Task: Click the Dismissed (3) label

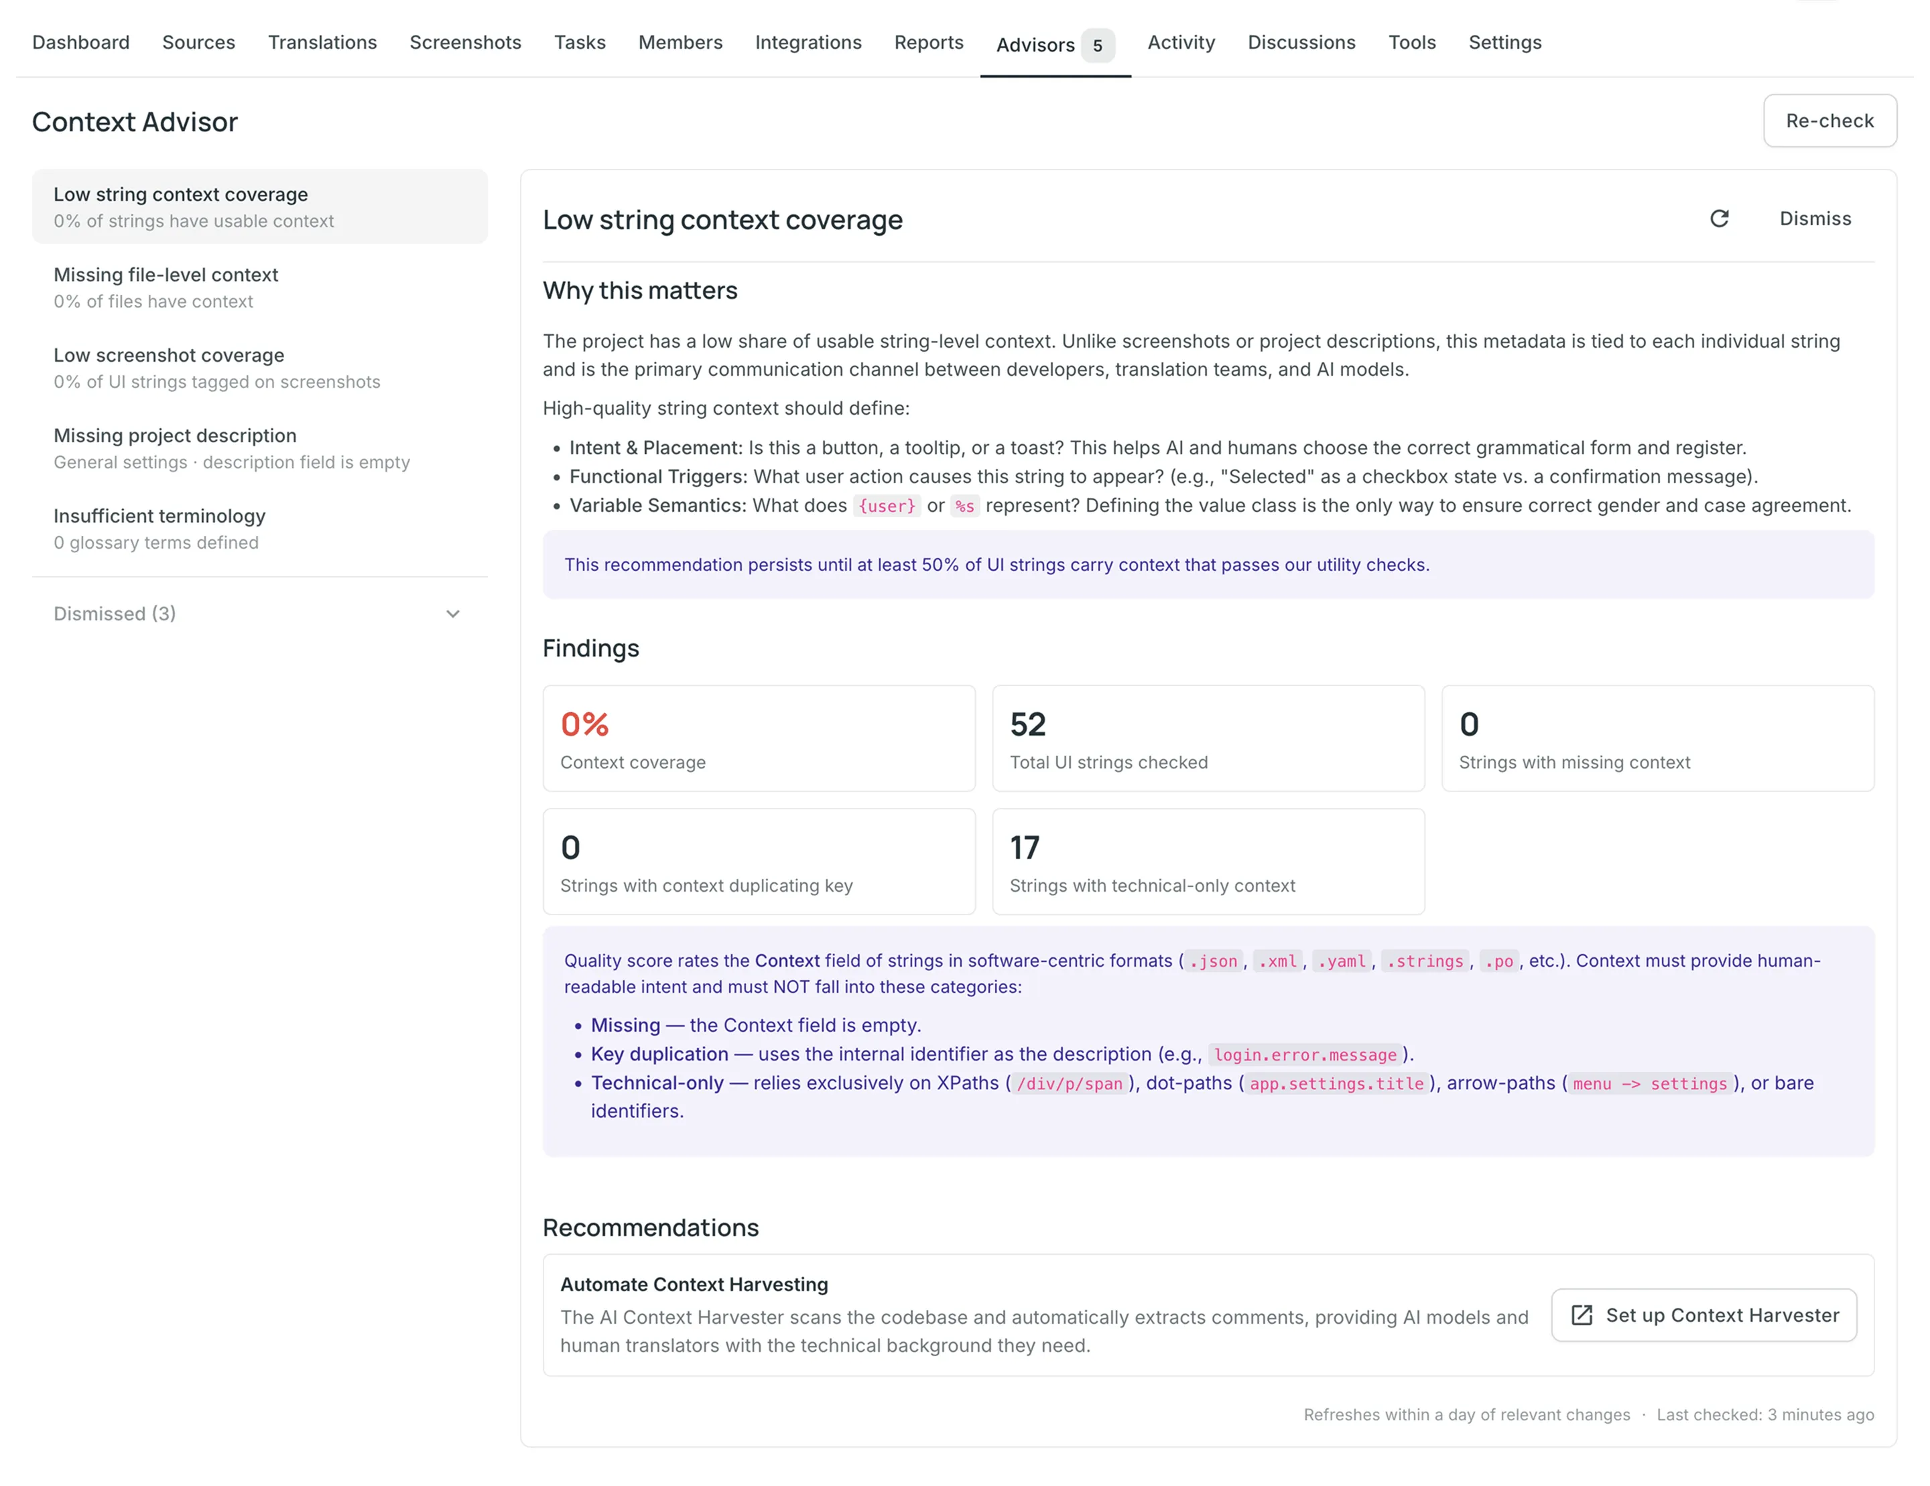Action: coord(115,614)
